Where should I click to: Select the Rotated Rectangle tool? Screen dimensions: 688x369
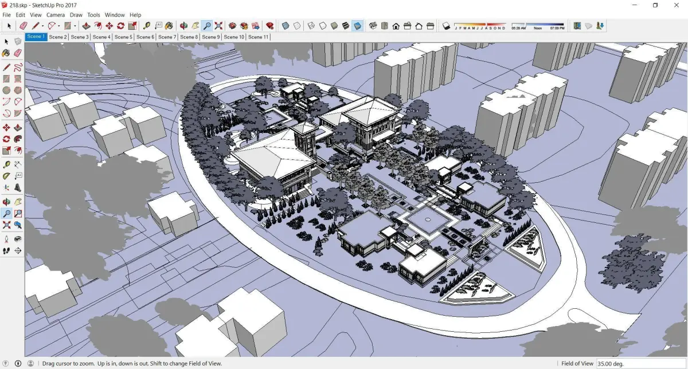18,78
